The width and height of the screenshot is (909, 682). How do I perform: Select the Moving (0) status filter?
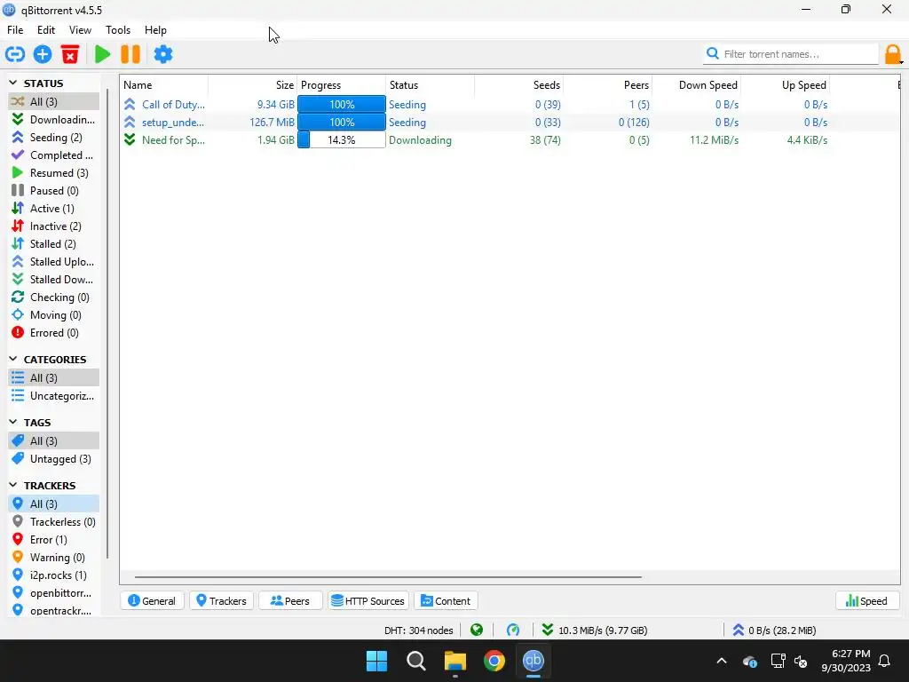coord(54,315)
